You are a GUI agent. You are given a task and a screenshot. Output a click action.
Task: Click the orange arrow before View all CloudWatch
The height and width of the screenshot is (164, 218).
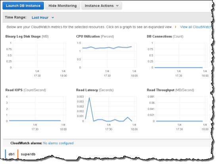176,27
